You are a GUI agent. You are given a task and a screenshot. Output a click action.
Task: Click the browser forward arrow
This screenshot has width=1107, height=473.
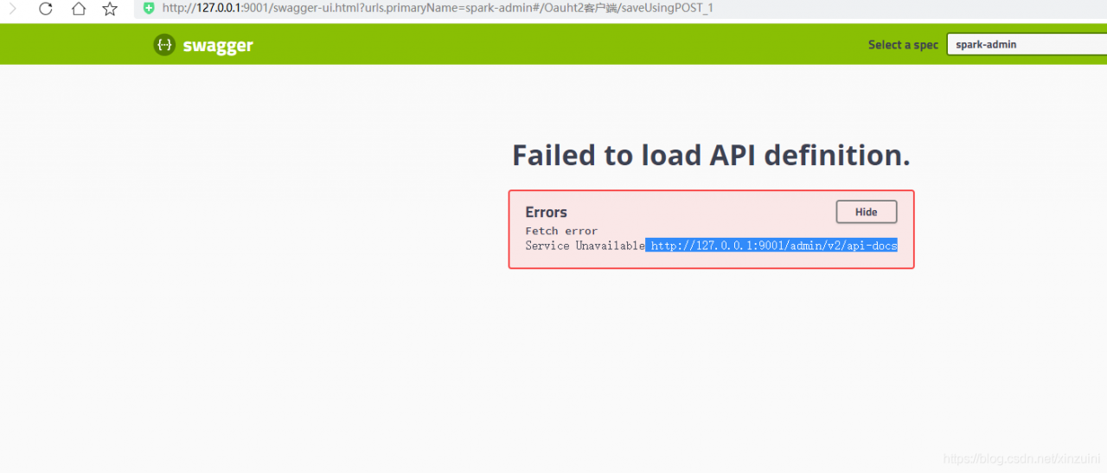pos(13,9)
